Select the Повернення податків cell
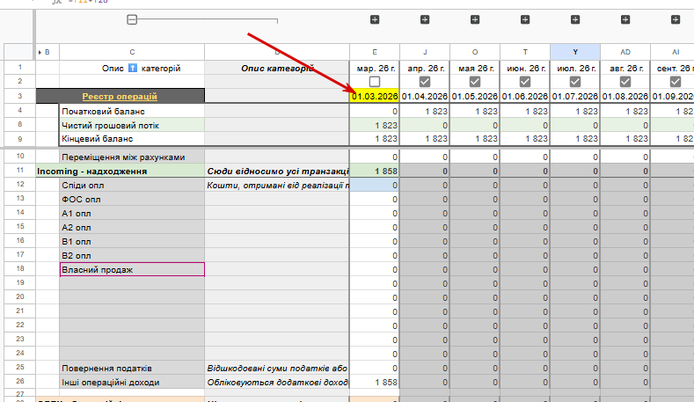 click(x=132, y=368)
